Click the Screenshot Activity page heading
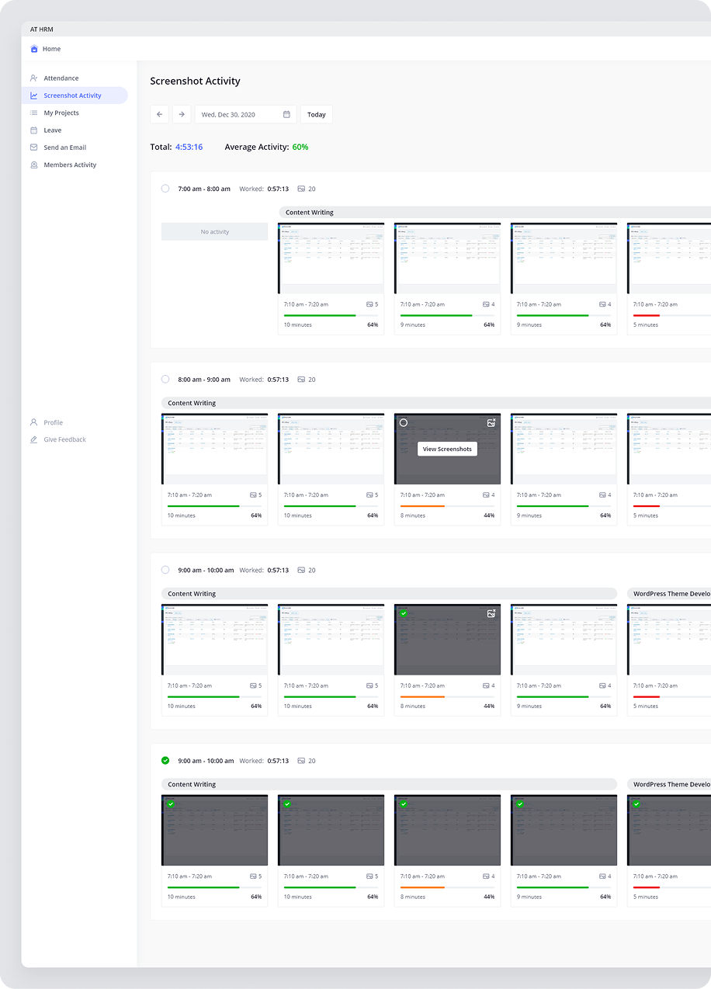The image size is (711, 989). pos(196,81)
